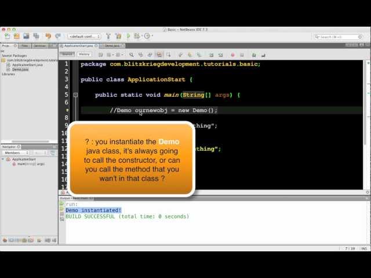
Task: Select ApplicationStart.java in project tree
Action: coord(27,65)
